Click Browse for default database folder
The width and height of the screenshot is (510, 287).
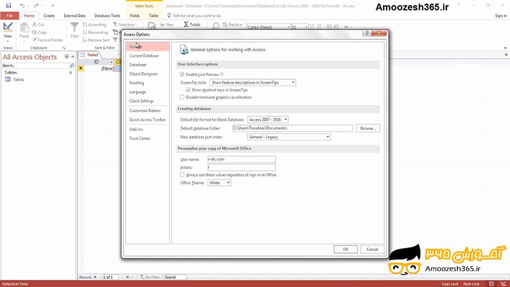(368, 128)
